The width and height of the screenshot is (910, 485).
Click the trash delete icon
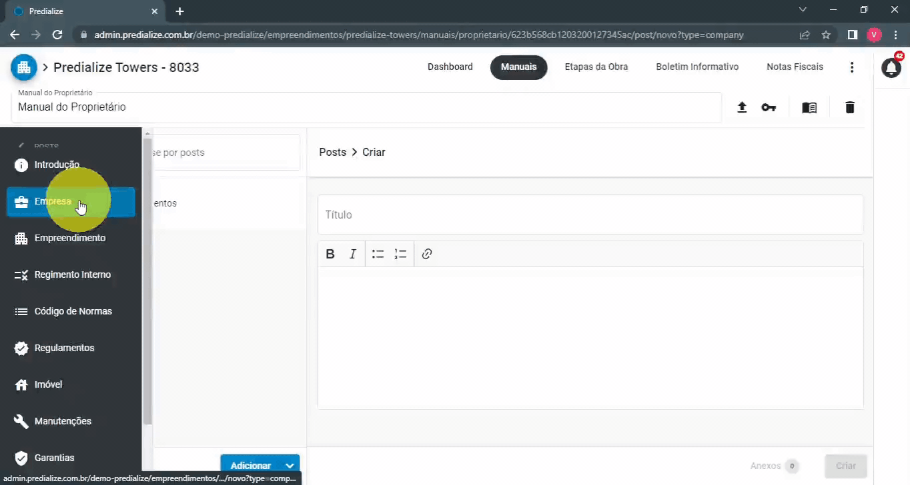pyautogui.click(x=849, y=107)
